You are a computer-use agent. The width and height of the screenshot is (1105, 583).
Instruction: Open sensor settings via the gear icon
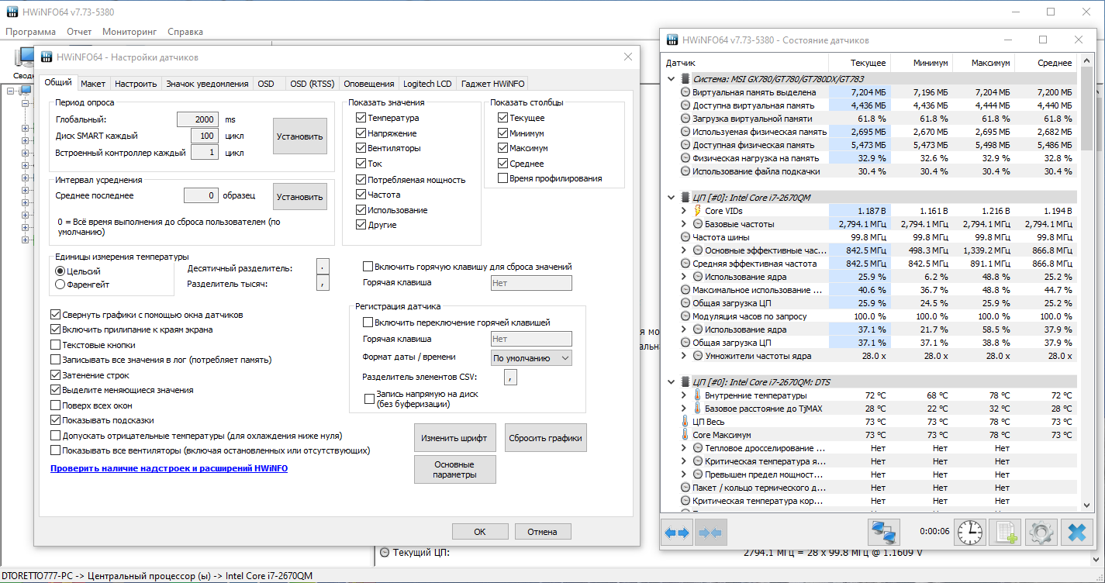[1041, 533]
